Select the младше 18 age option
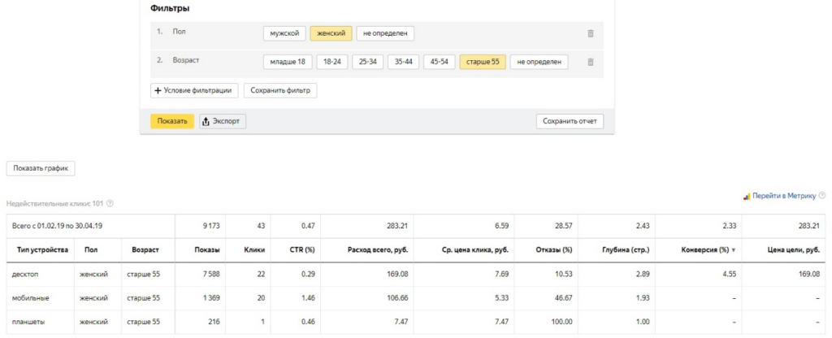The height and width of the screenshot is (338, 832). coord(288,63)
